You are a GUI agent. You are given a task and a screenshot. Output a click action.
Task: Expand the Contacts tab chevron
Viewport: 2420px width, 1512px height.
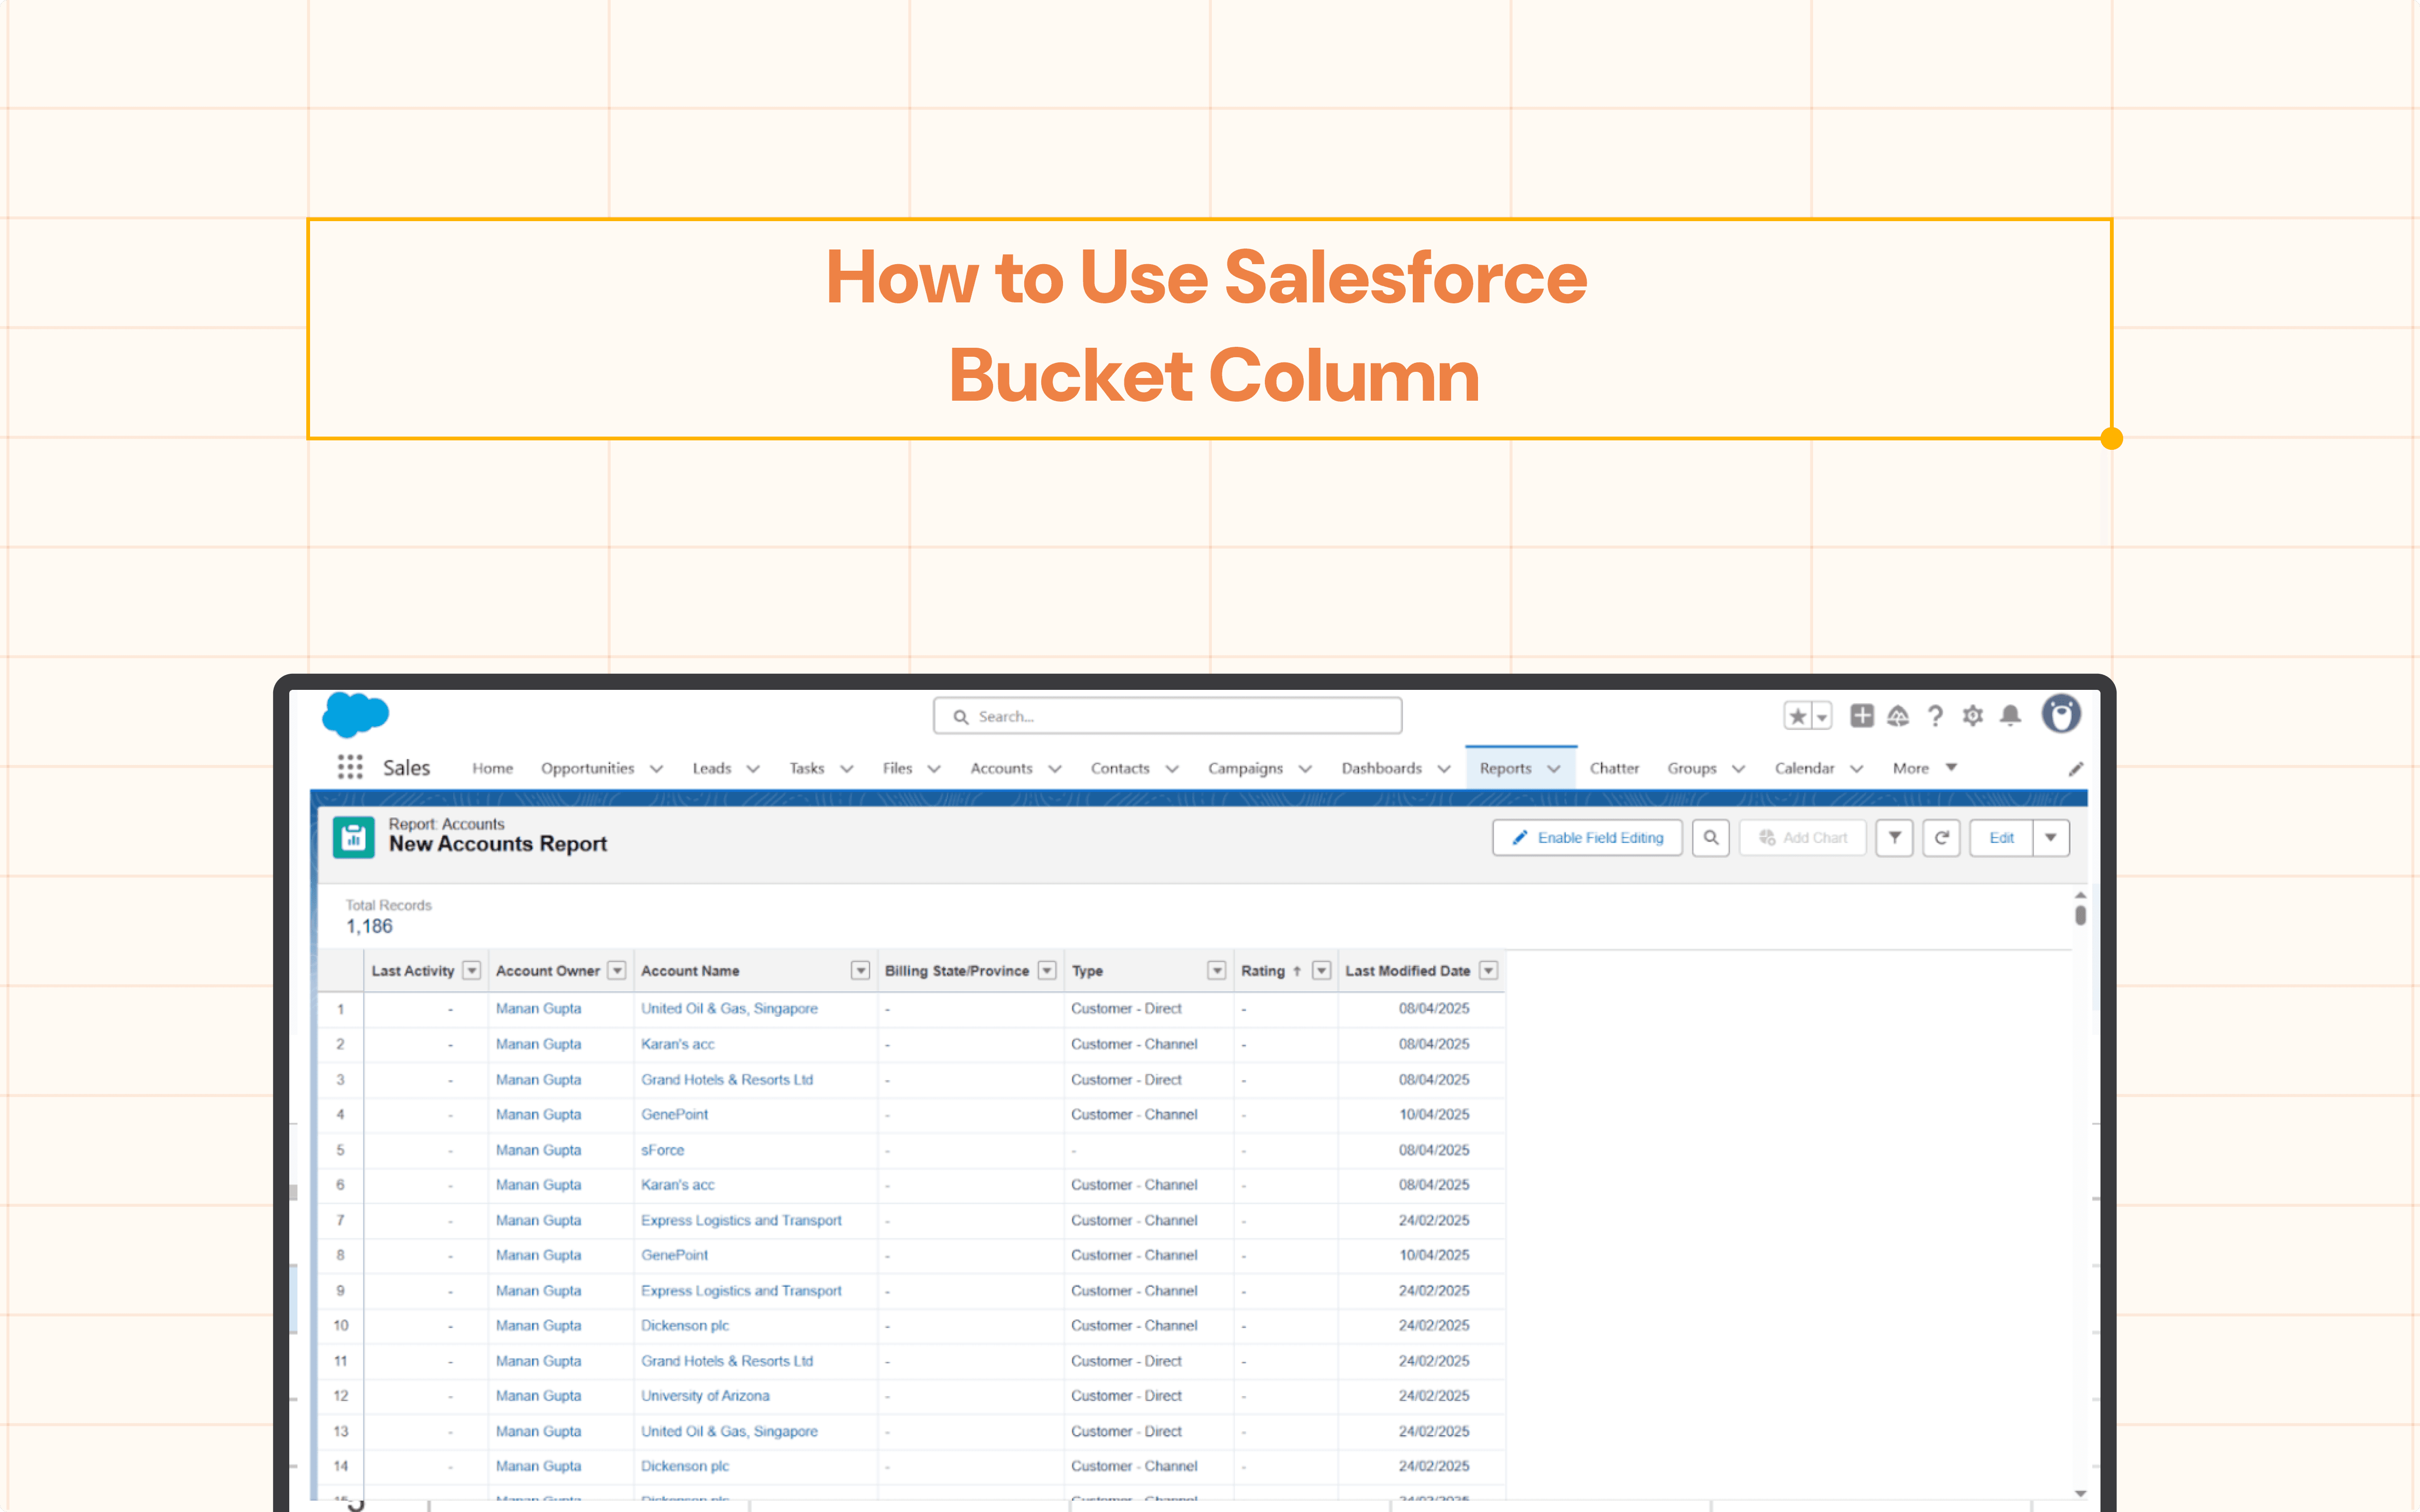tap(1172, 769)
